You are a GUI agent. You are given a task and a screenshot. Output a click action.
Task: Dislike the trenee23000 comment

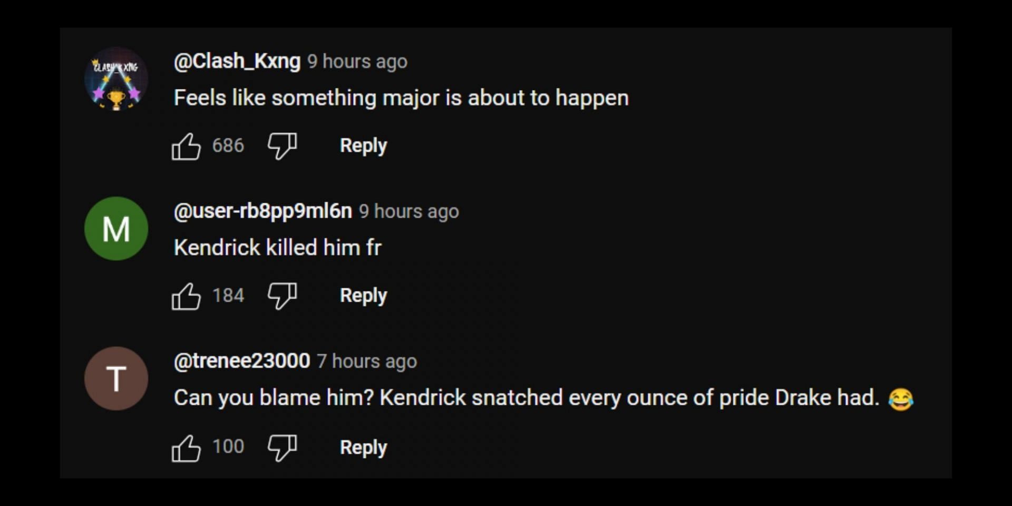pos(282,447)
